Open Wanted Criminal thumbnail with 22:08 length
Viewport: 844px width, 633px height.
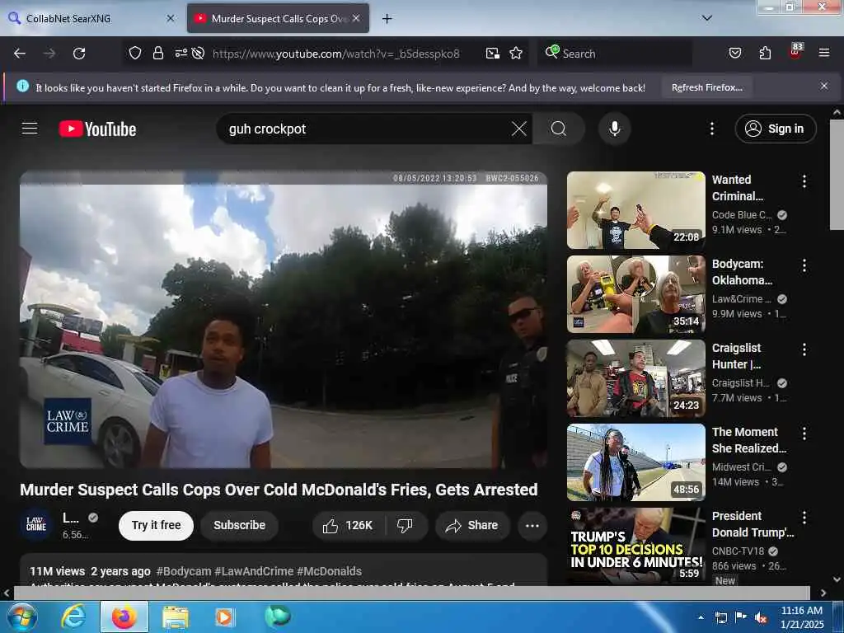[635, 210]
